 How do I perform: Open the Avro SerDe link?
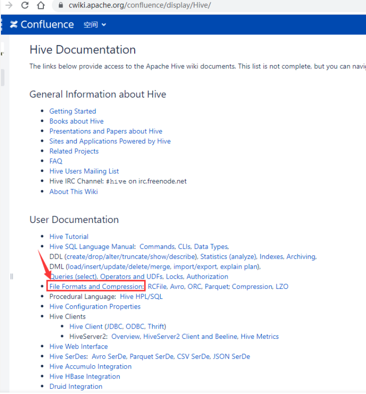pos(110,357)
